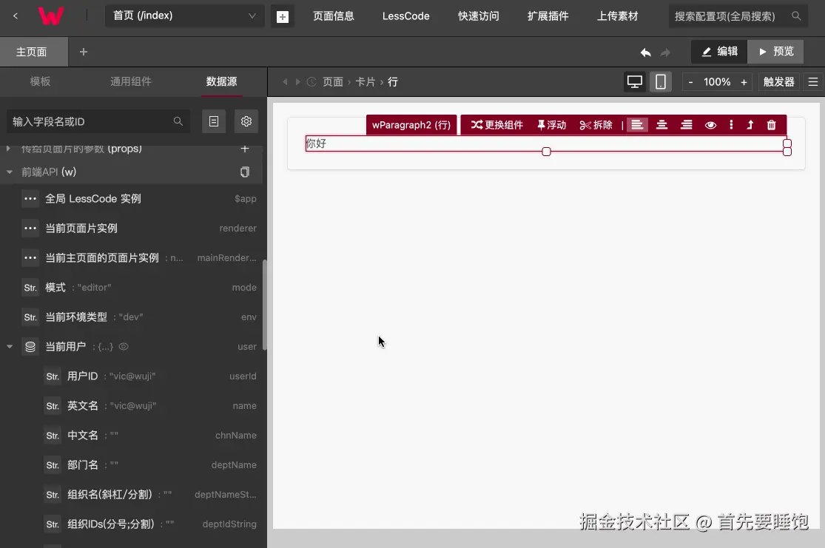Image resolution: width=825 pixels, height=548 pixels.
Task: Collapse the 前端API (w) section
Action: tap(10, 172)
